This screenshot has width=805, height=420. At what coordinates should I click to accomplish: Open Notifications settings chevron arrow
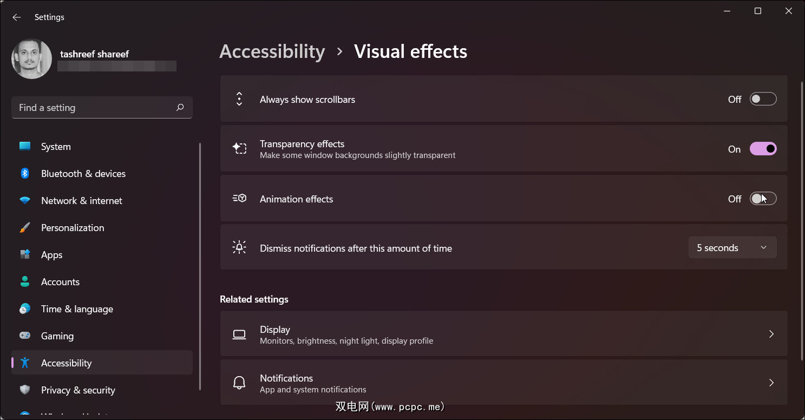tap(771, 383)
